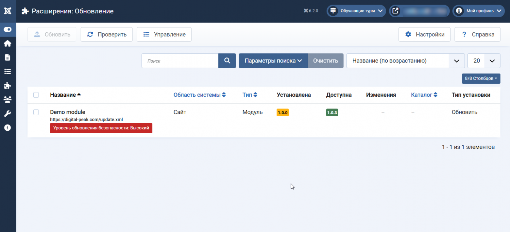Expand Параметры поиска filter options
Image resolution: width=510 pixels, height=232 pixels.
pos(273,61)
